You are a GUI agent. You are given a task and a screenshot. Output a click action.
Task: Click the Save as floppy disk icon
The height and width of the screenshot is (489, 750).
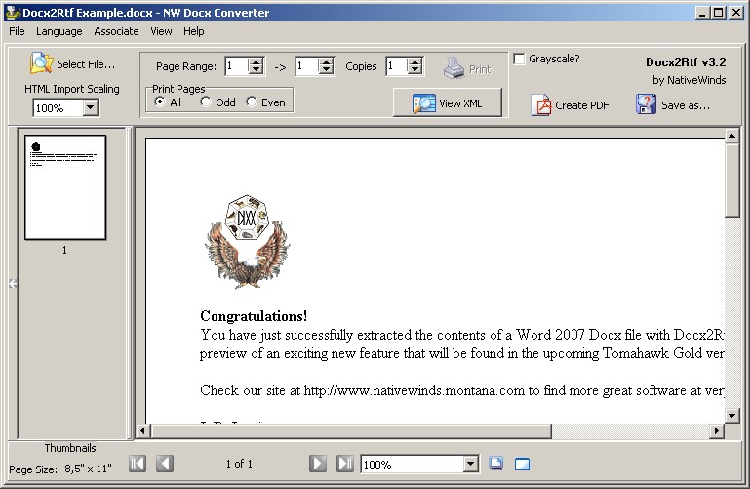[x=646, y=103]
